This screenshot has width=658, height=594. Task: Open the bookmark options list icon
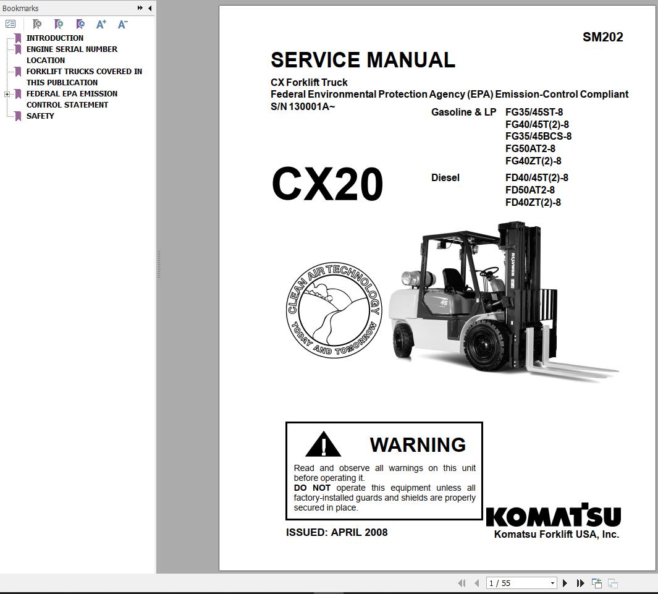[10, 23]
